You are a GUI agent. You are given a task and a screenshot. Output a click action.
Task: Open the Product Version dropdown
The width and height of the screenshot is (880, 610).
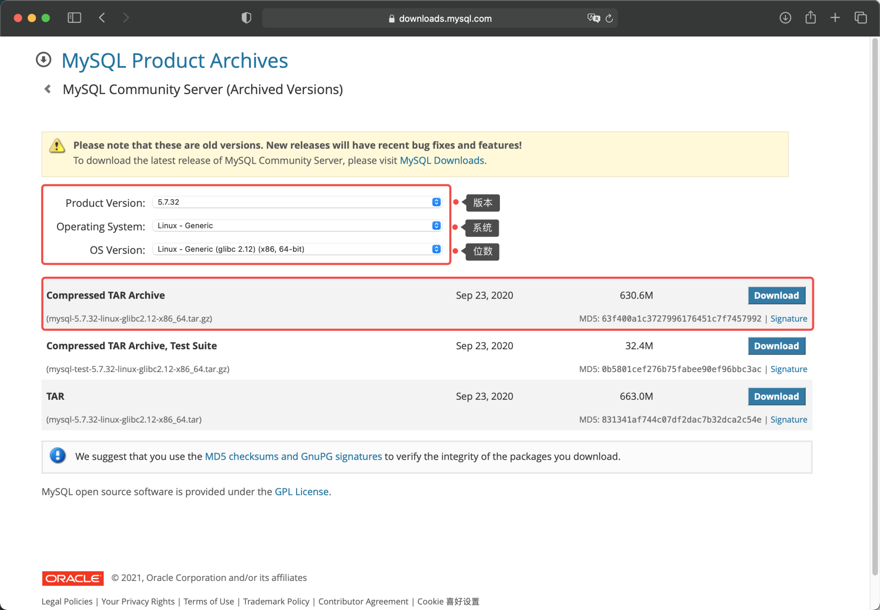click(297, 202)
